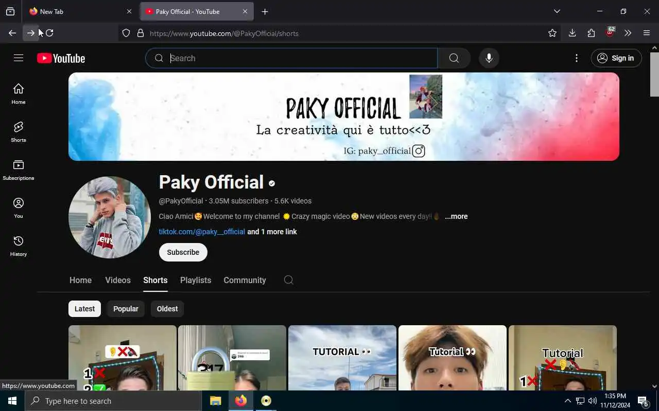Show 'and 1 more link'
Image resolution: width=659 pixels, height=411 pixels.
click(x=272, y=232)
